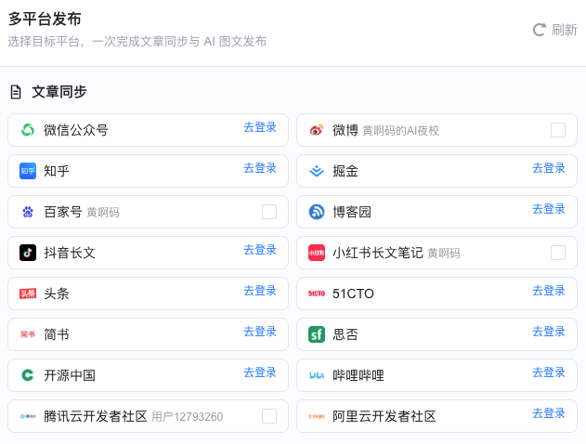
Task: Click the 腾讯云开发者社区 platform name
Action: [x=96, y=416]
